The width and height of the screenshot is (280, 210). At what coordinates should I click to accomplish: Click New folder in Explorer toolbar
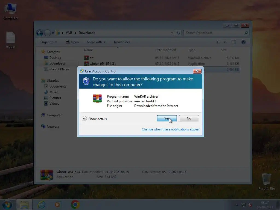pyautogui.click(x=122, y=42)
